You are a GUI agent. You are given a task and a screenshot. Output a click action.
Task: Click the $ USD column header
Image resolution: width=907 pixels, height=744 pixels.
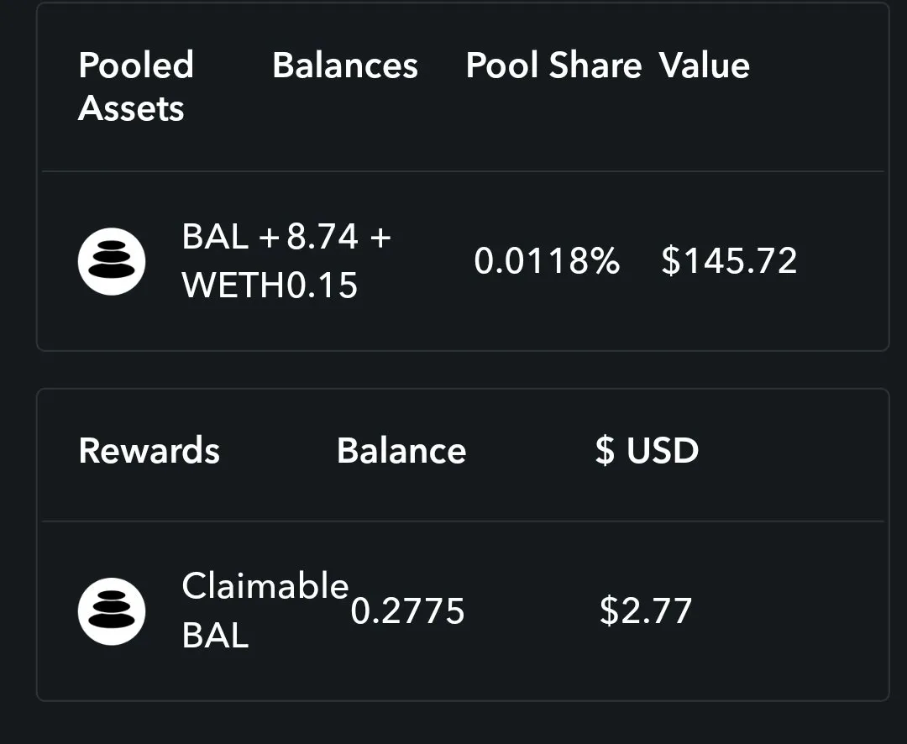coord(647,451)
